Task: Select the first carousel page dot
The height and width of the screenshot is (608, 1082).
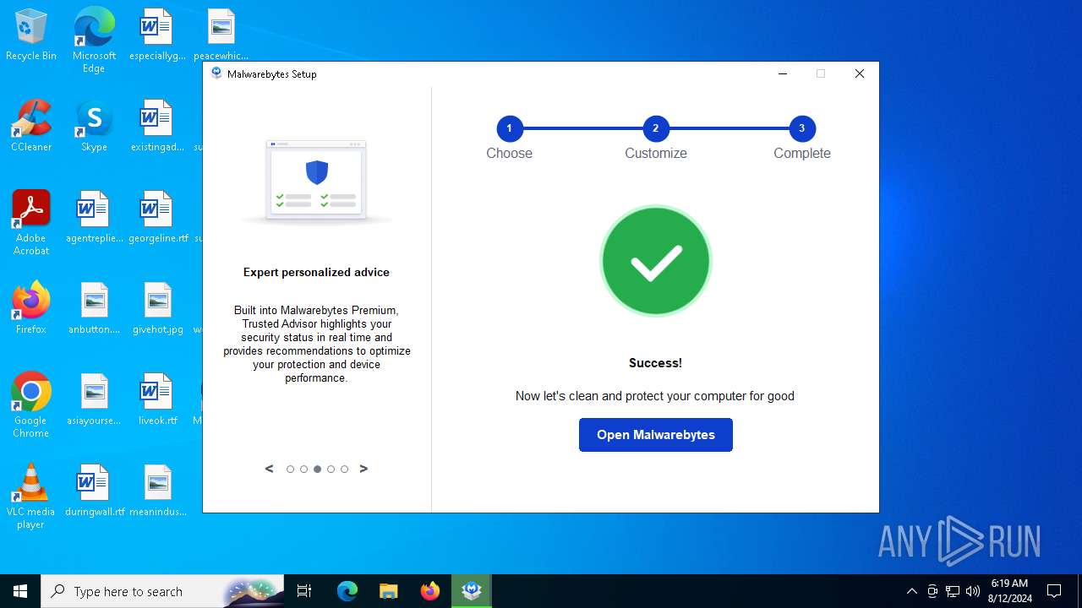Action: (290, 470)
